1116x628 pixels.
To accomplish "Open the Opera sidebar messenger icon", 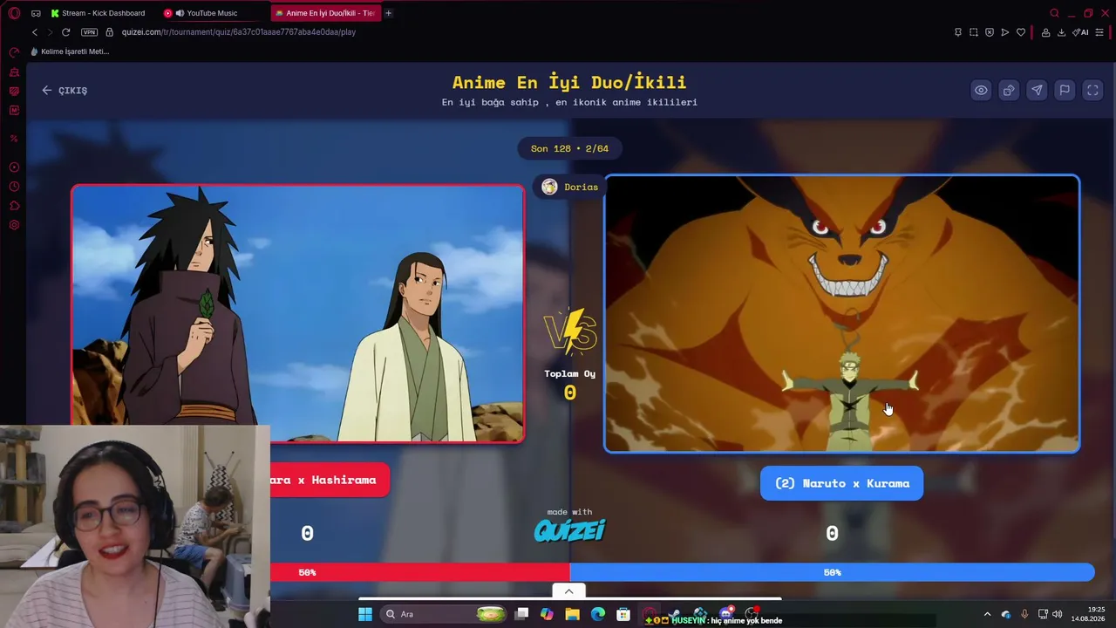I will pos(14,92).
